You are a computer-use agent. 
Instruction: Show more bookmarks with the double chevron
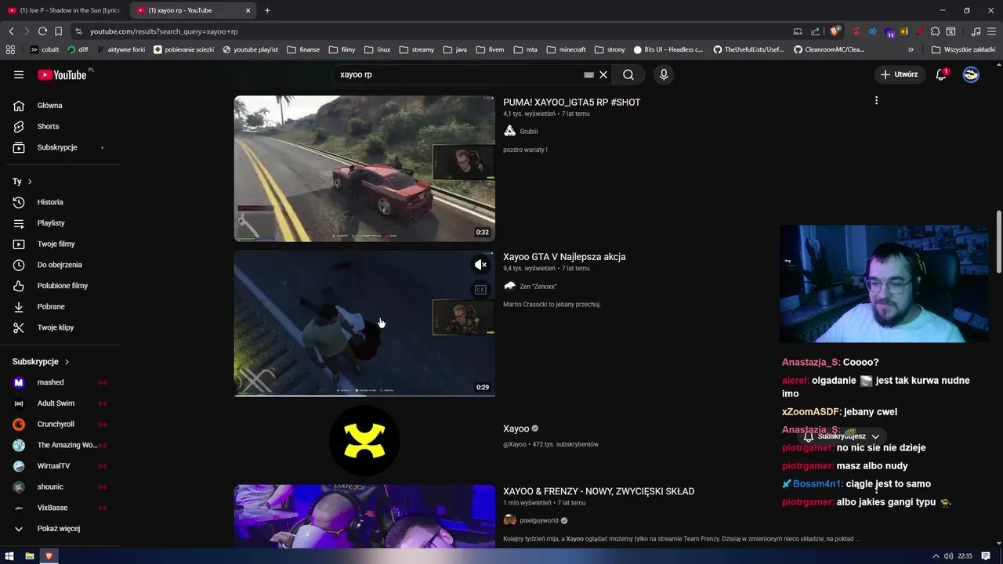click(x=911, y=49)
